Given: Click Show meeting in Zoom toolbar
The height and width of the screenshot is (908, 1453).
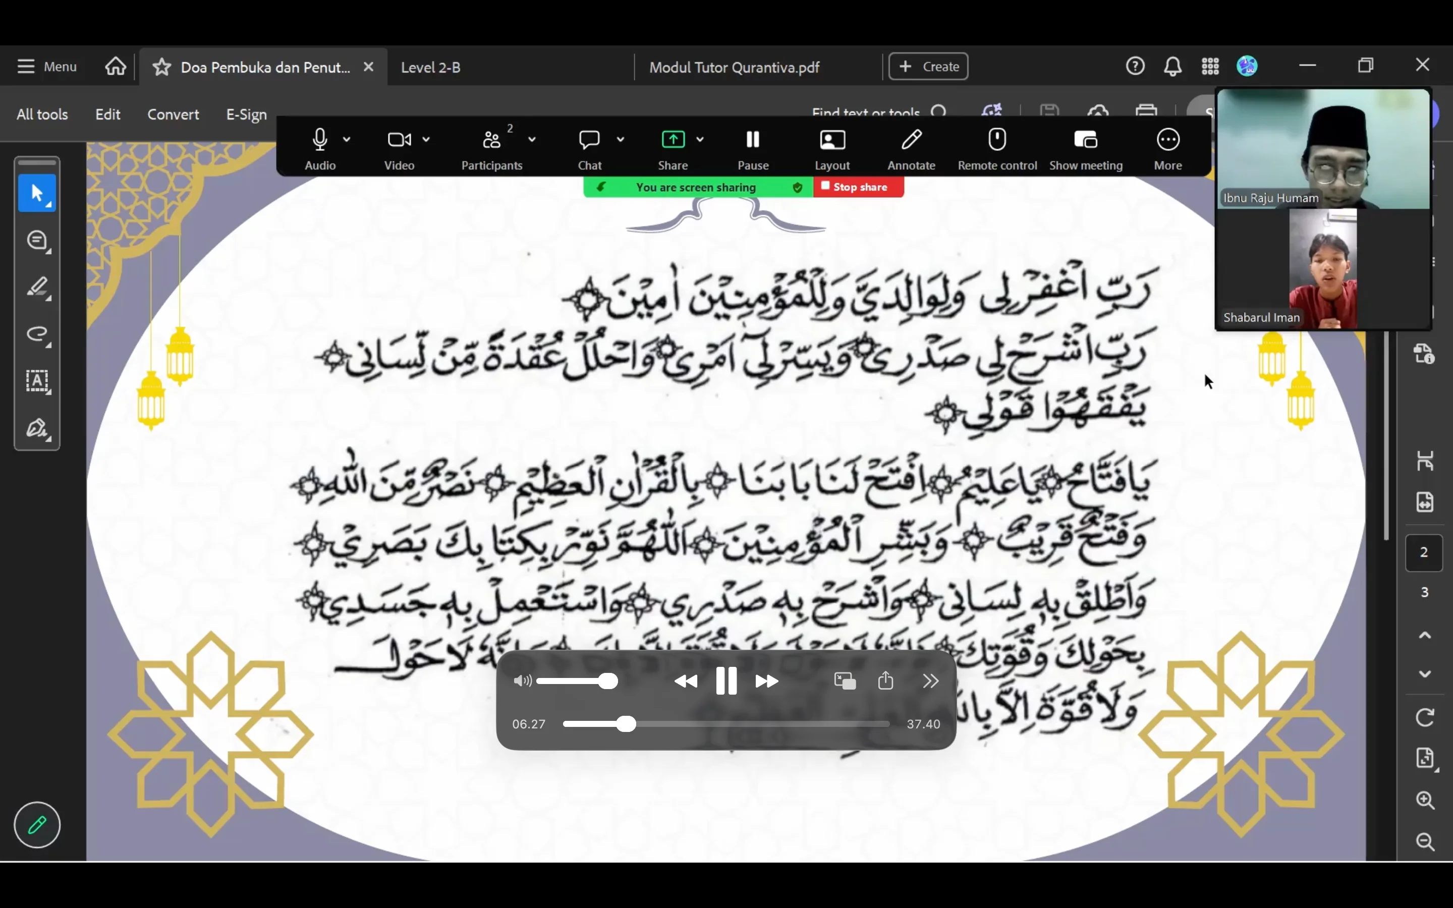Looking at the screenshot, I should click(x=1086, y=149).
